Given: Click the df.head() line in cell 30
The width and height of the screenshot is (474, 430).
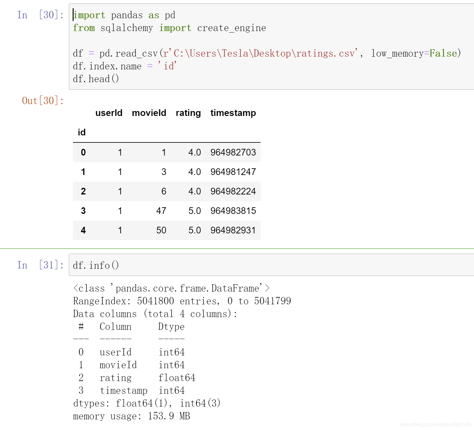Looking at the screenshot, I should click(96, 79).
